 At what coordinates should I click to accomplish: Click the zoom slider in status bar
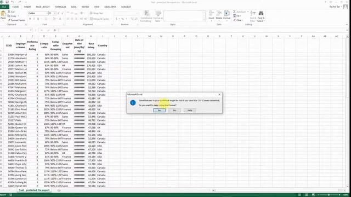click(329, 195)
